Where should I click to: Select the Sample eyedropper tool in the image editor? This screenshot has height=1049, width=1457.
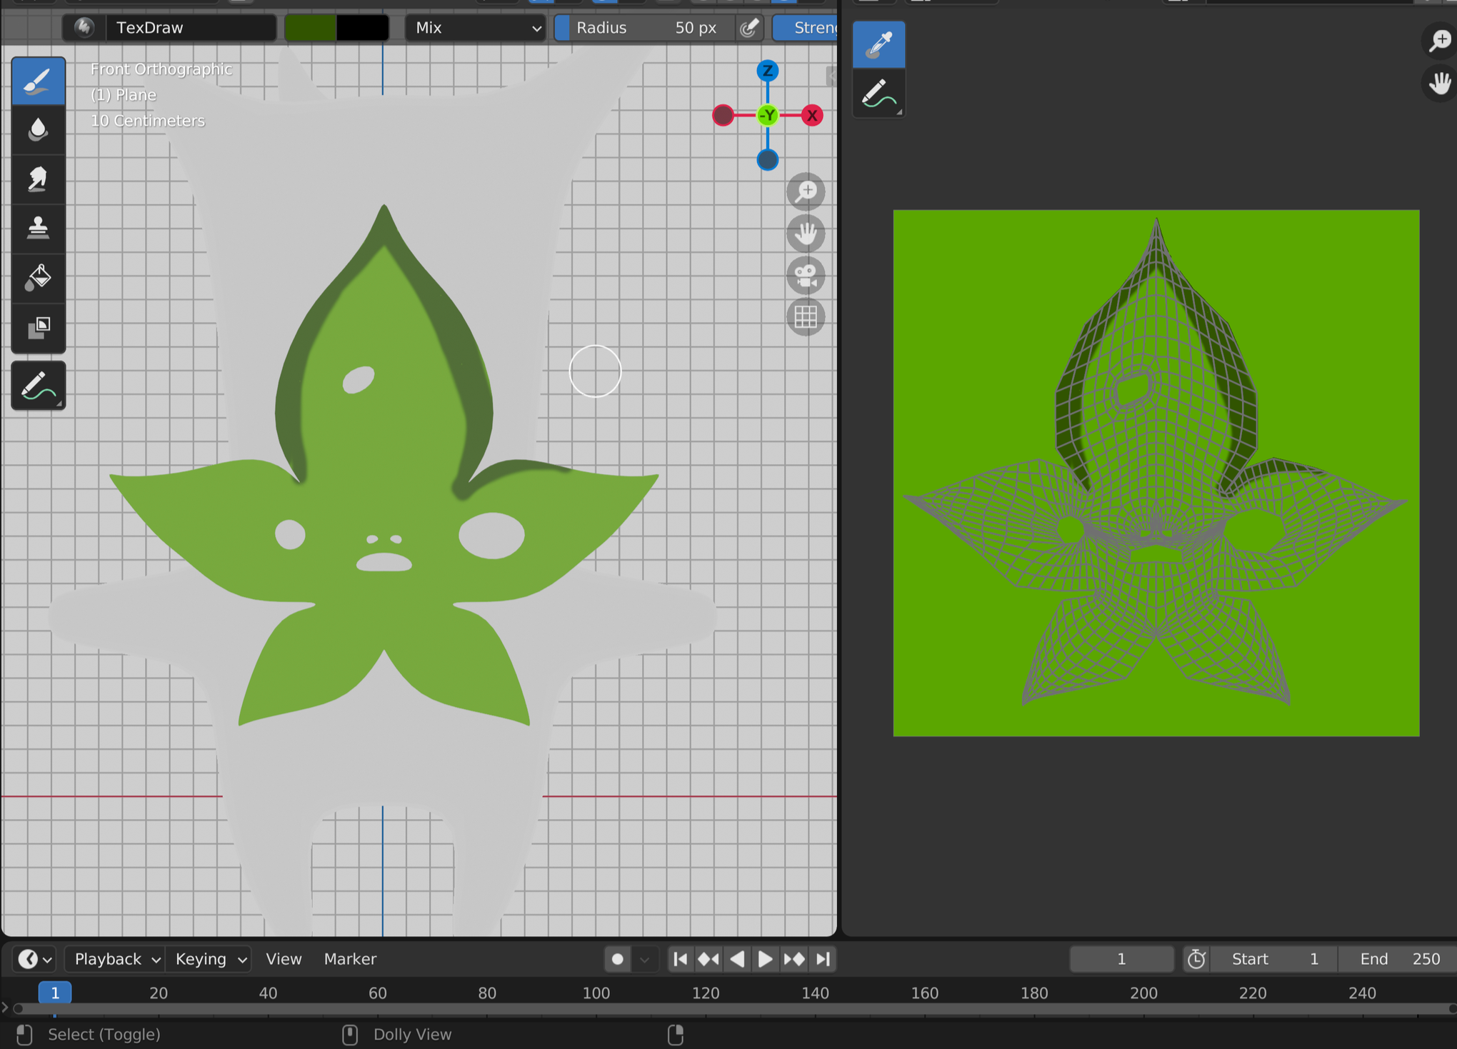pyautogui.click(x=878, y=44)
